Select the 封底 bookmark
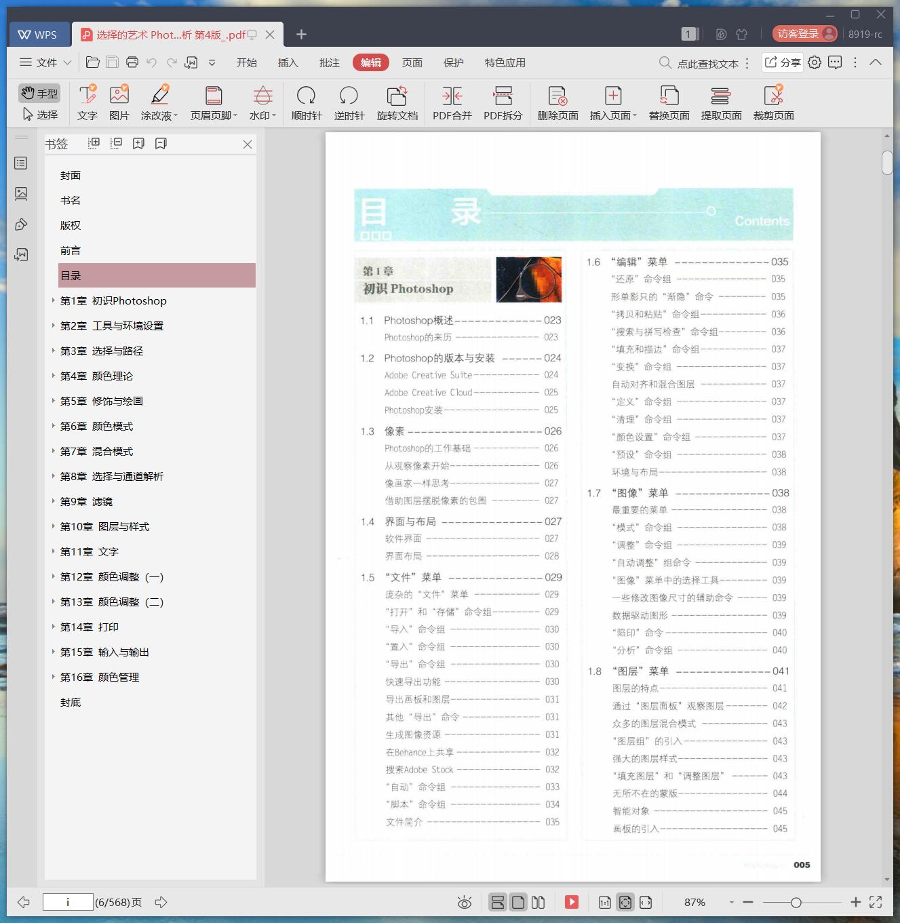Viewport: 900px width, 923px height. (71, 703)
